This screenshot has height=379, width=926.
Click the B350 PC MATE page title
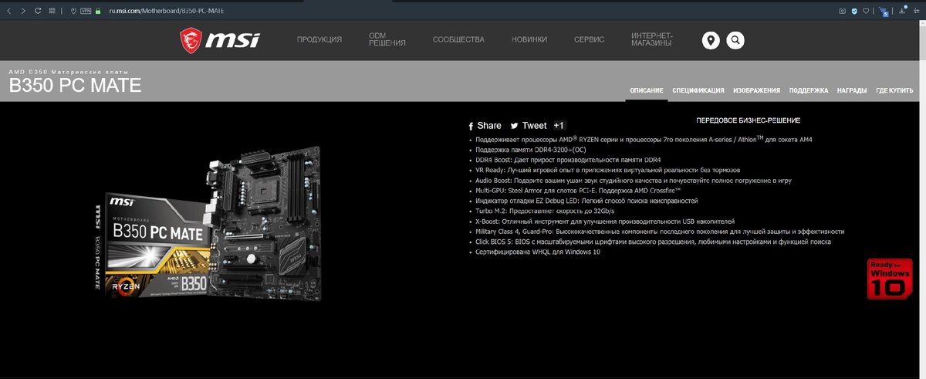click(x=75, y=86)
